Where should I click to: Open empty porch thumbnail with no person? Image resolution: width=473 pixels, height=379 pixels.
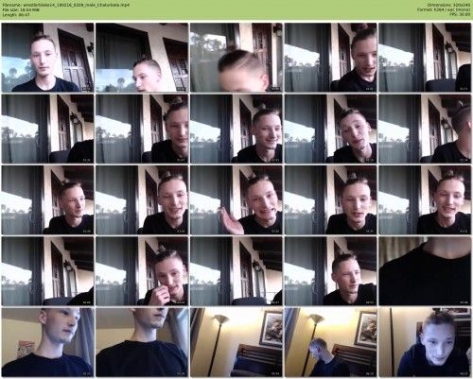click(x=236, y=271)
